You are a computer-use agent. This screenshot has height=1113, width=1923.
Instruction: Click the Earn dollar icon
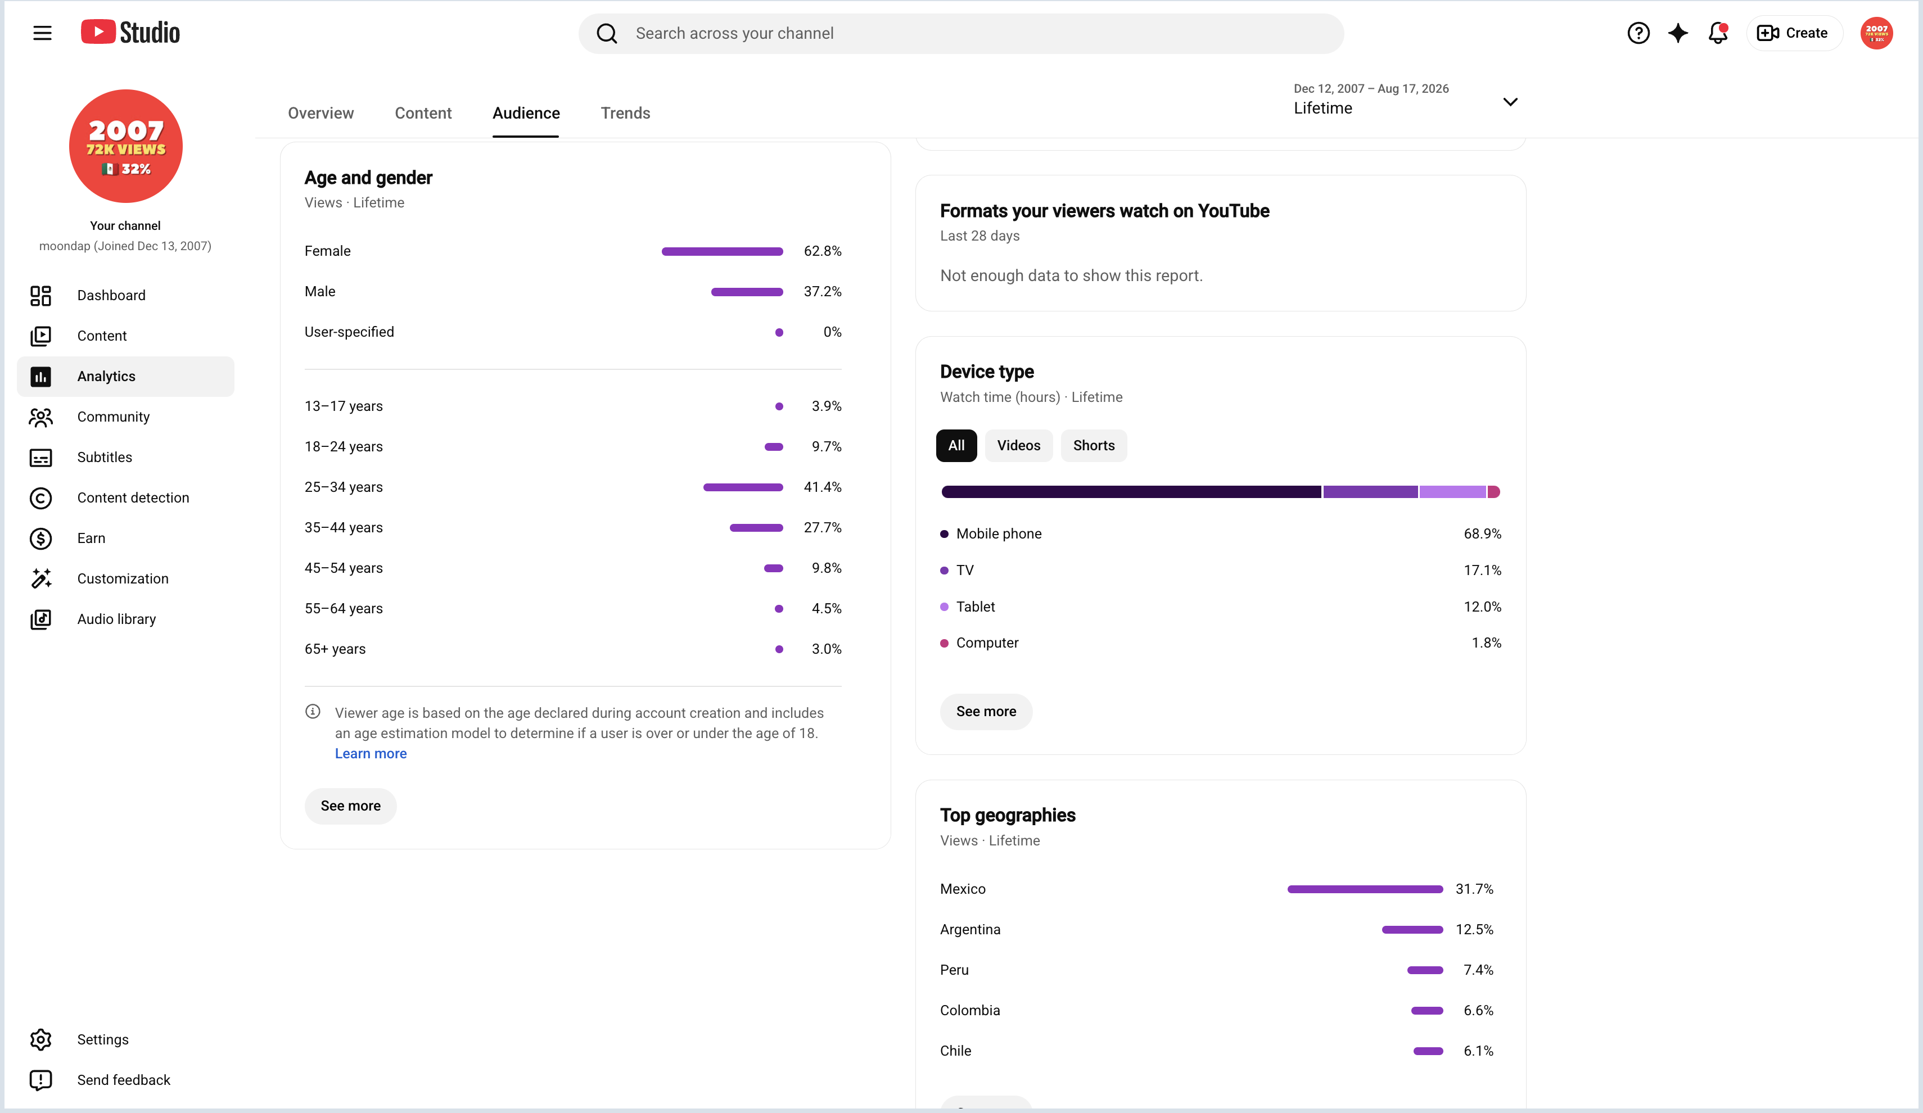(40, 538)
